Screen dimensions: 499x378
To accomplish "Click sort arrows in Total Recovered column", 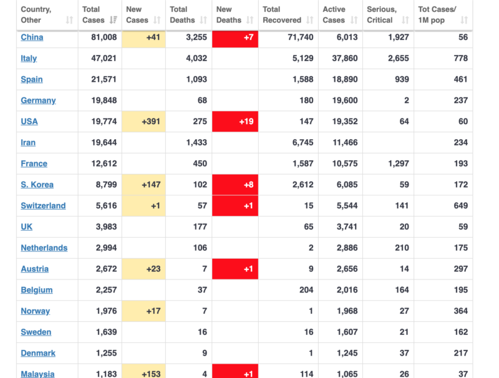I will point(309,20).
